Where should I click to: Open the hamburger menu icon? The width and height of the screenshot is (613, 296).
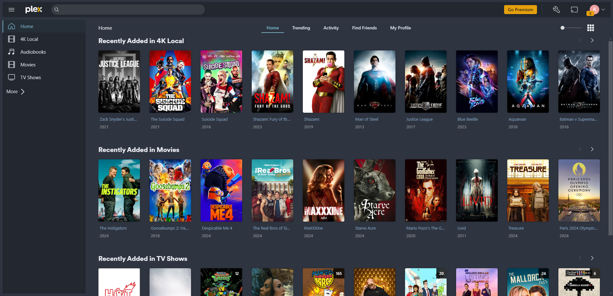(x=11, y=10)
